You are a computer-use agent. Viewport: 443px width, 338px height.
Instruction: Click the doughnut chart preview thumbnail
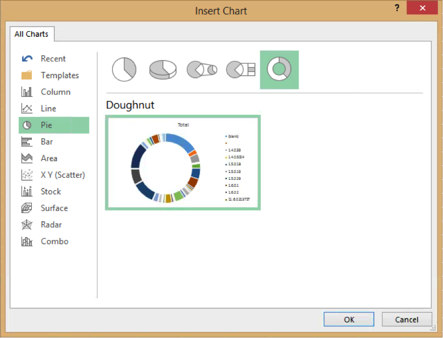(x=183, y=162)
